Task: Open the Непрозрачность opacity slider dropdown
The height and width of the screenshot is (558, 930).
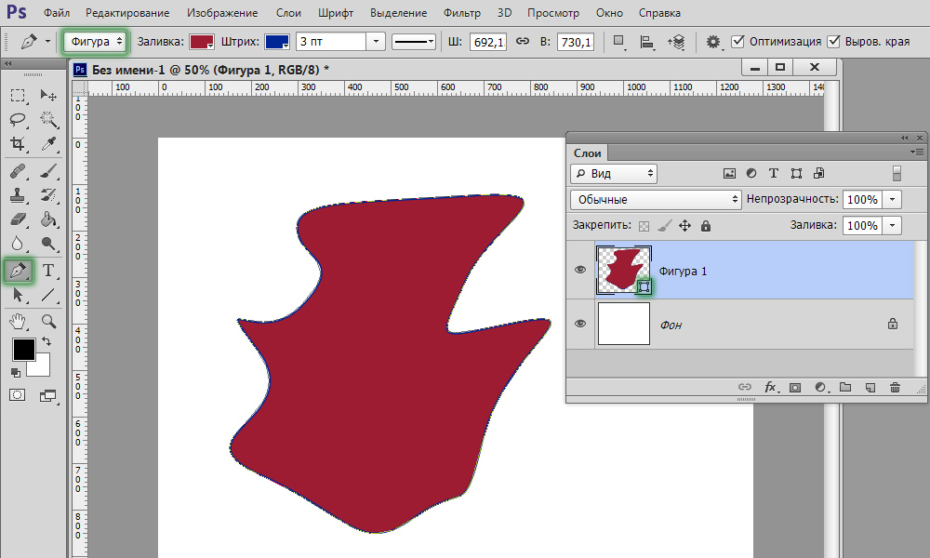Action: point(893,199)
